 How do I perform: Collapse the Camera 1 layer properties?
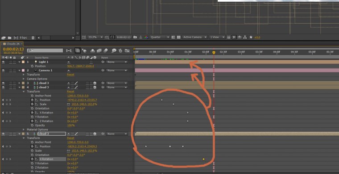(20, 70)
